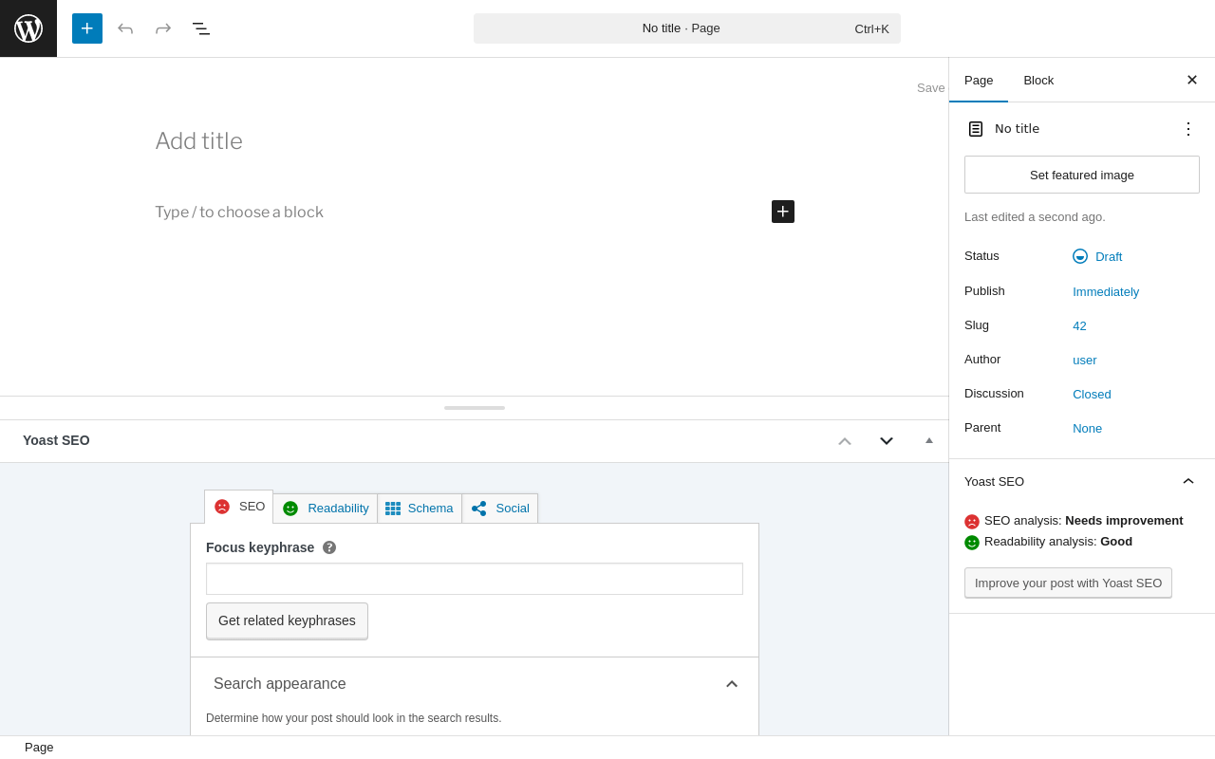Open Focus keyphrase help question mark
The image size is (1215, 759).
pyautogui.click(x=329, y=547)
